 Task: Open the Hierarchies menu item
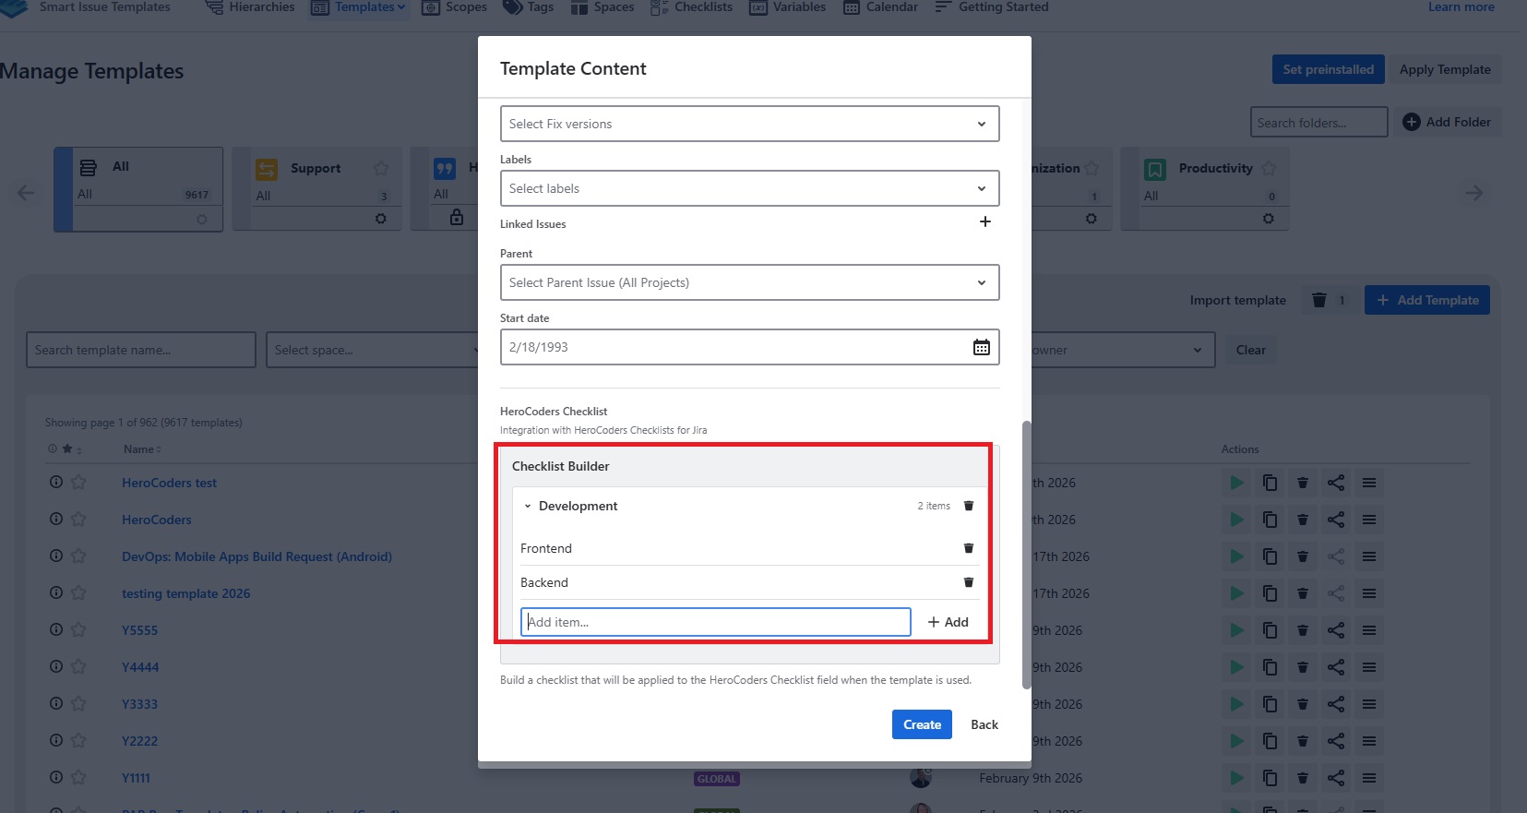[250, 7]
